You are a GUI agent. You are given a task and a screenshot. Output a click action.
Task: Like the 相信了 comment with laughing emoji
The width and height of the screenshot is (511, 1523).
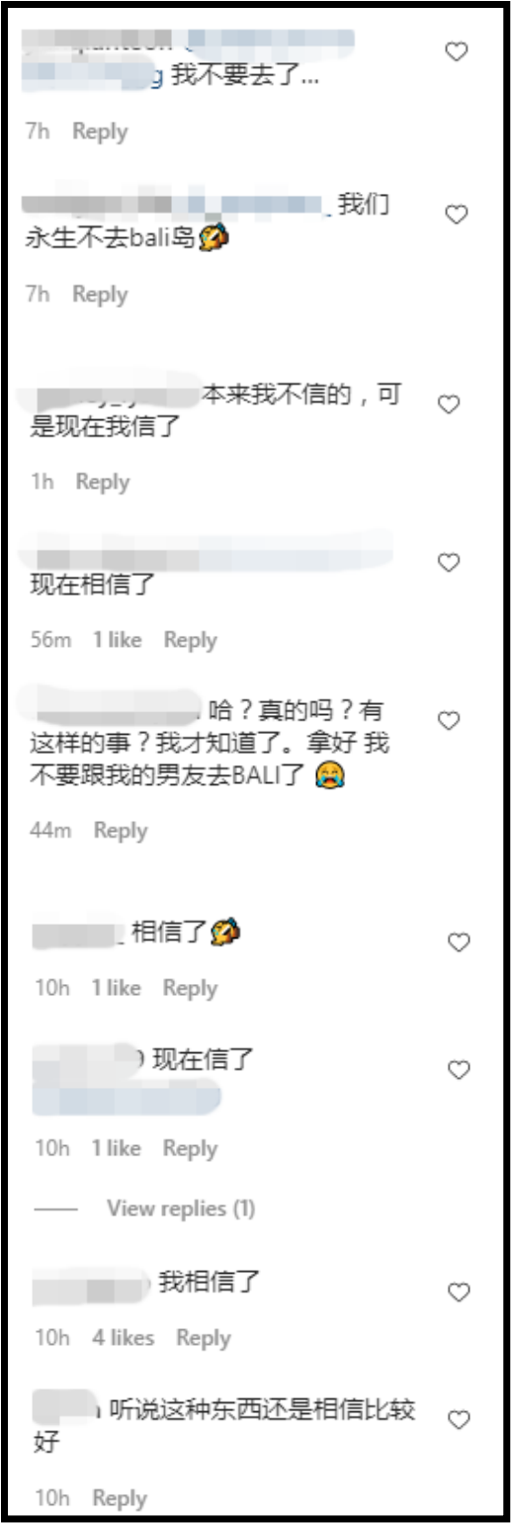coord(459,942)
